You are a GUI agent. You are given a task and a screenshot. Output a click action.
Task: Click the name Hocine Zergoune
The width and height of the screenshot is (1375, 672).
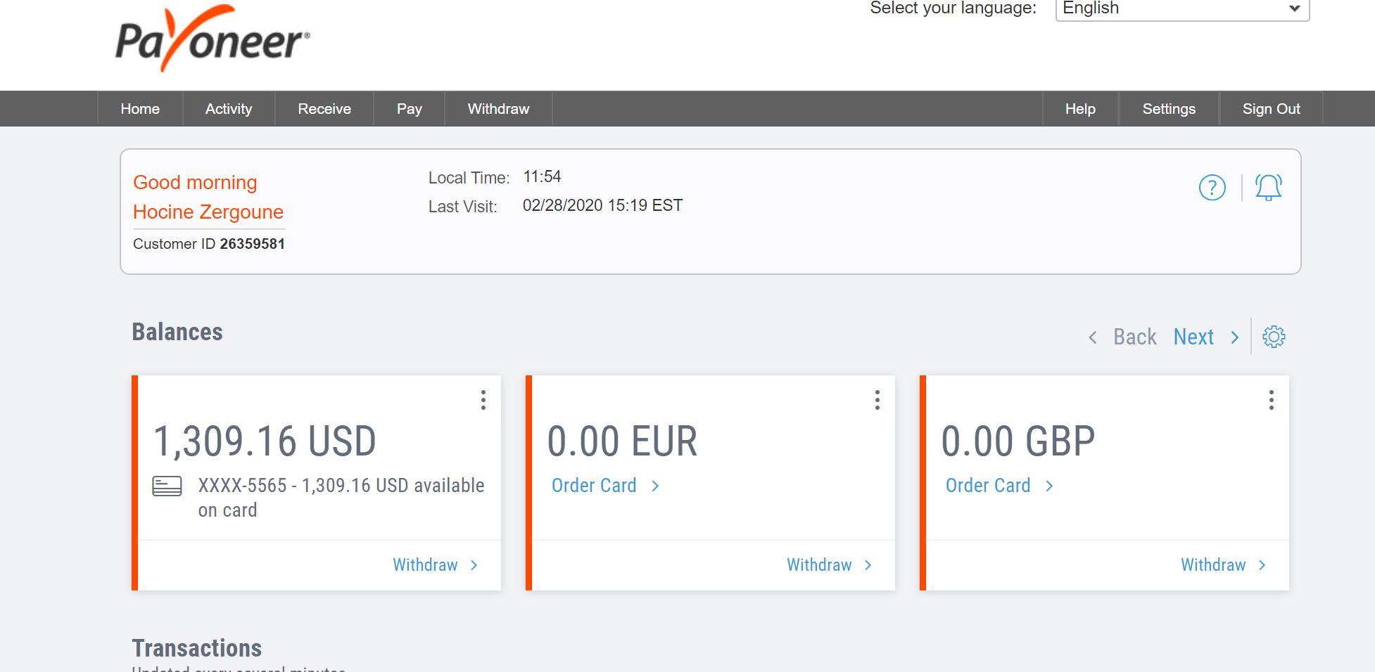coord(208,212)
